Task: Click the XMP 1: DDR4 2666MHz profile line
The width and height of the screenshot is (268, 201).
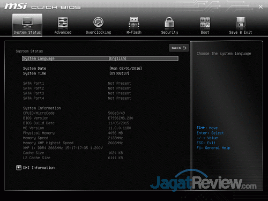Action: click(63, 148)
